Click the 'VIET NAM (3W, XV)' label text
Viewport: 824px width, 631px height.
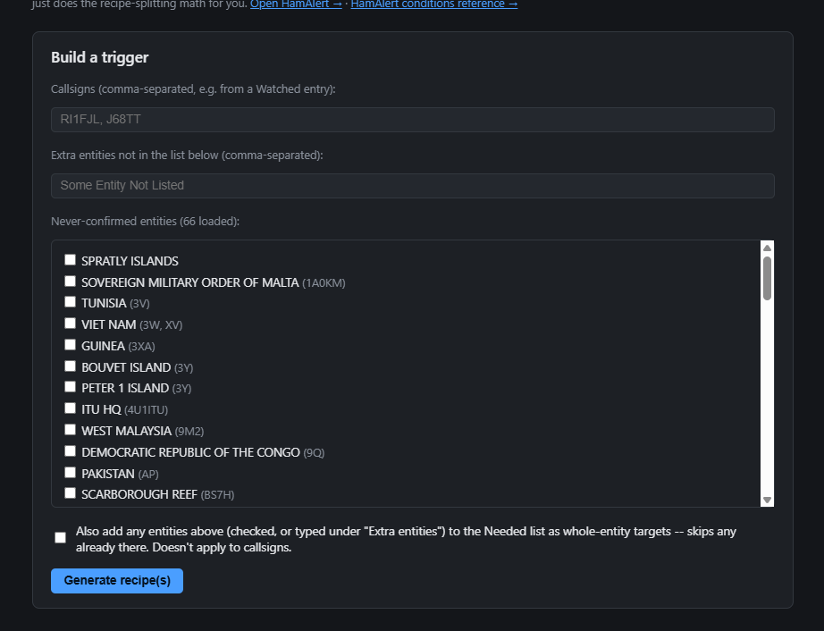pyautogui.click(x=132, y=324)
